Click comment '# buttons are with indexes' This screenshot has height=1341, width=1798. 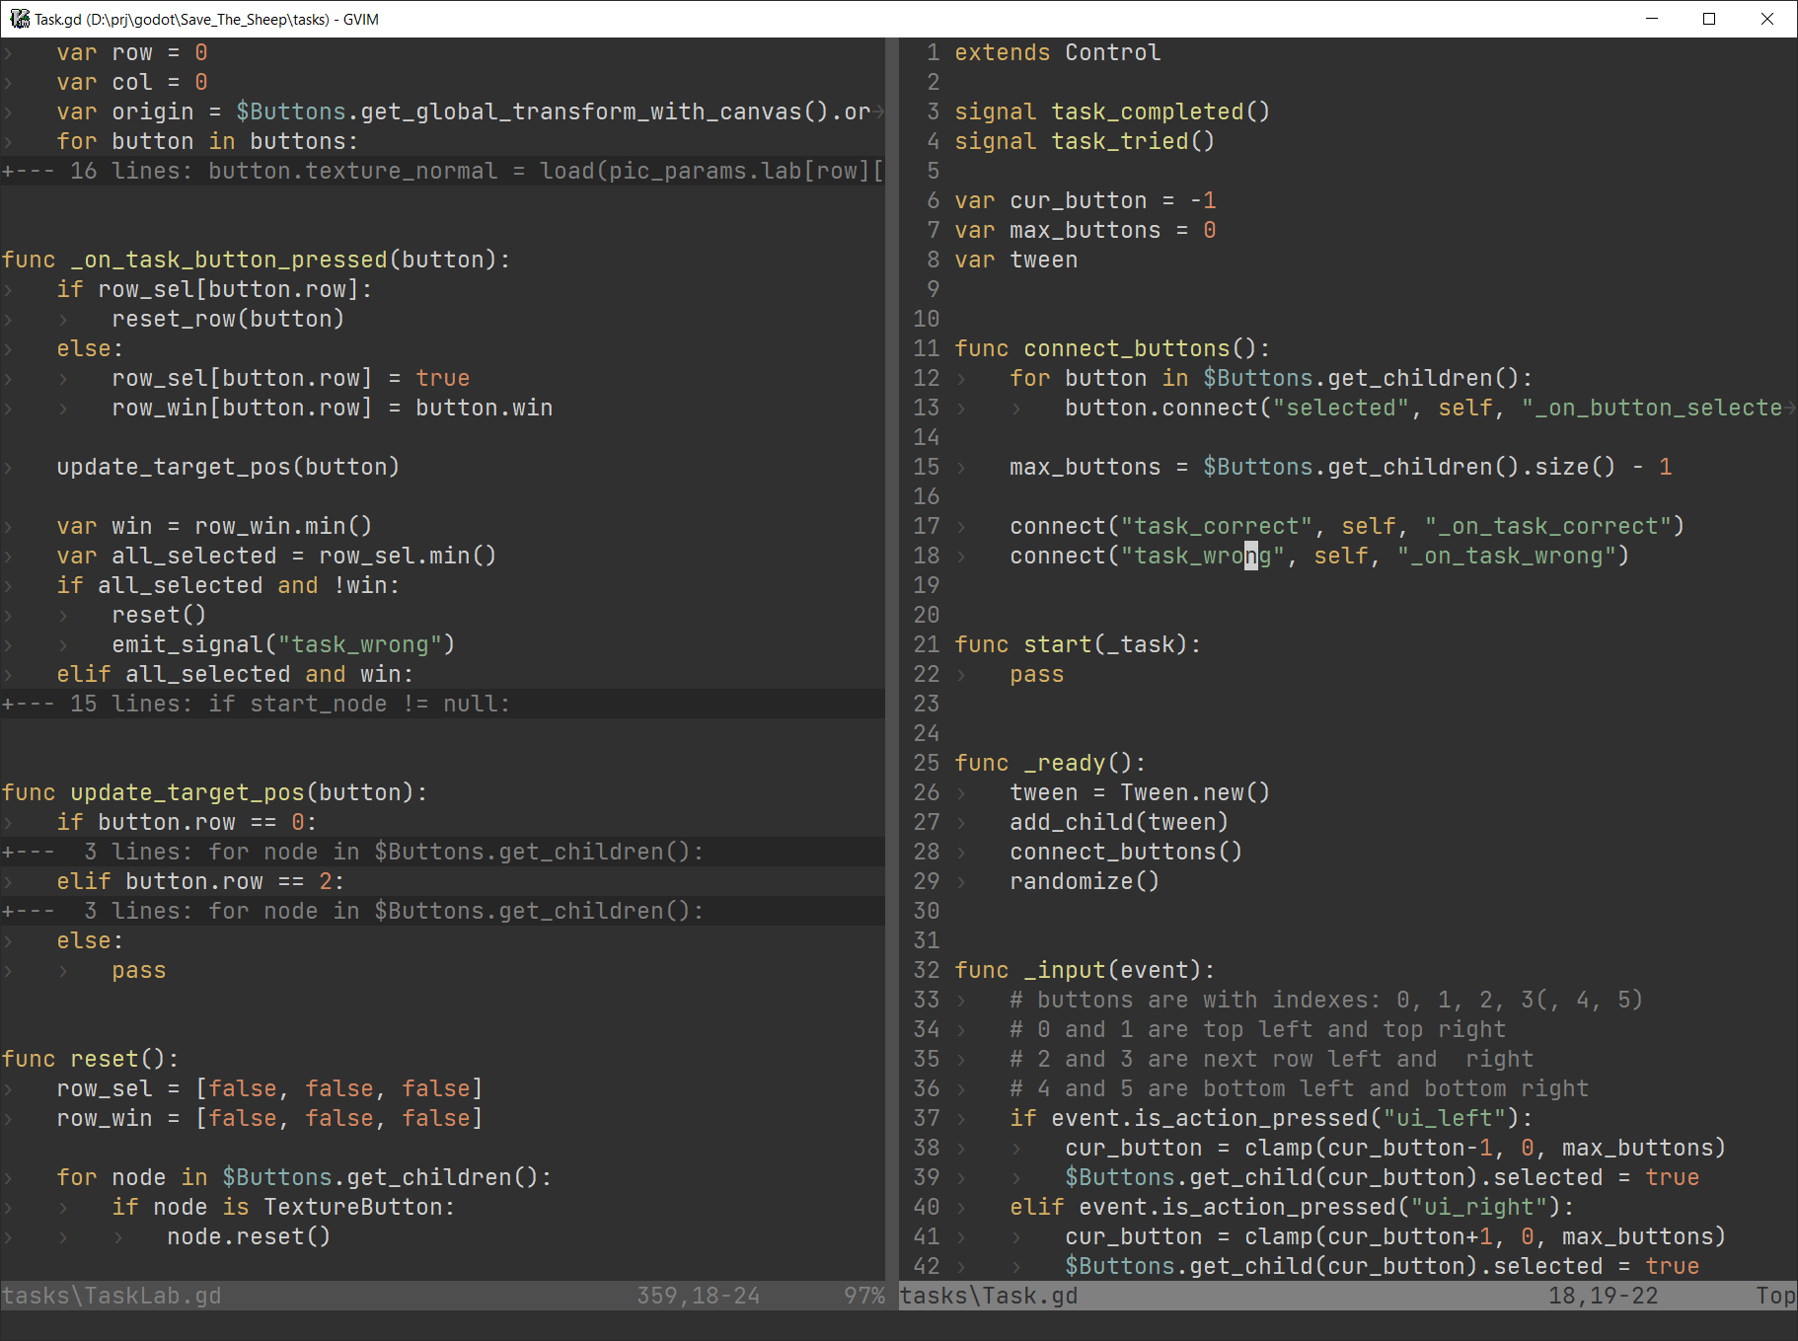click(x=1326, y=1000)
